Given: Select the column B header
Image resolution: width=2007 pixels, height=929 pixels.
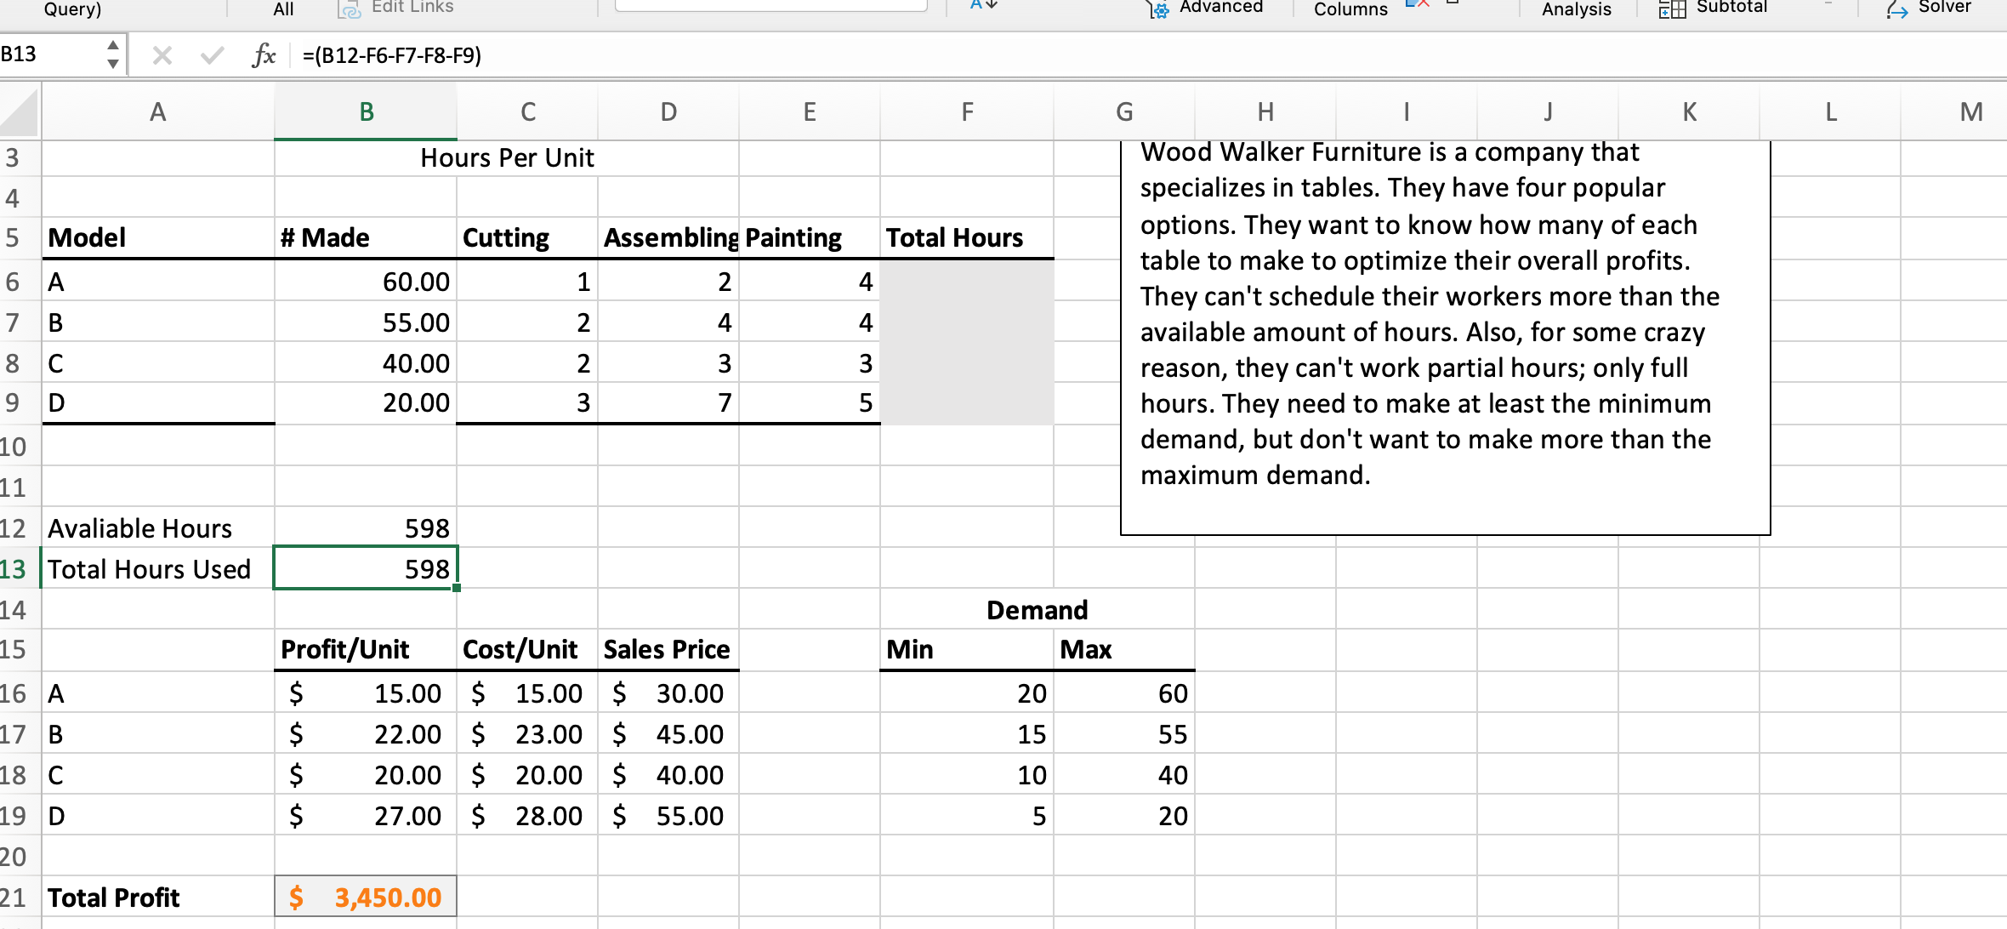Looking at the screenshot, I should pos(366,111).
